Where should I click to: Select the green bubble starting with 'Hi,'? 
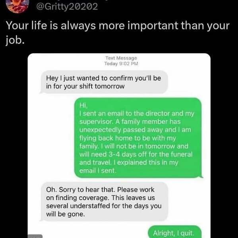point(138,138)
